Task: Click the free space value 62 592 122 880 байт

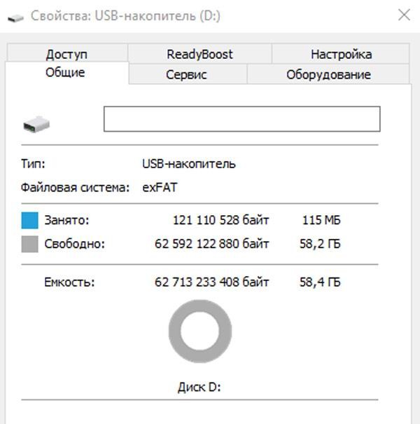Action: click(211, 244)
